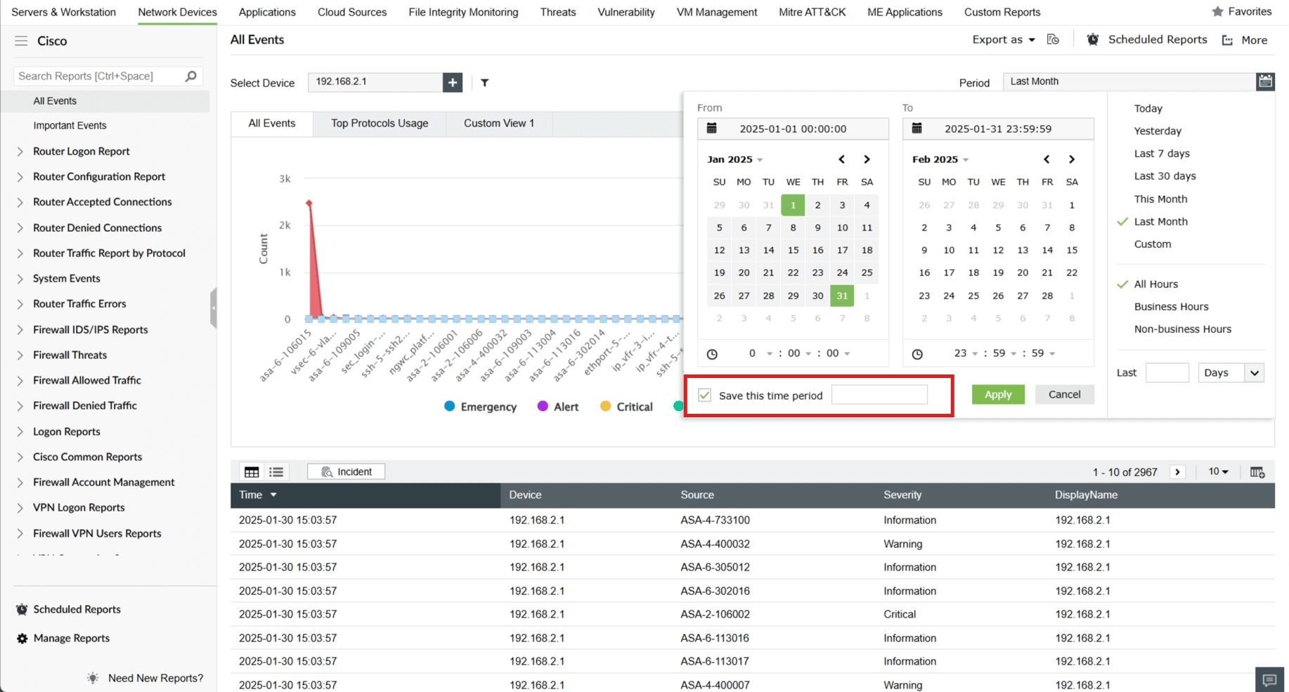Click the Apply button
Viewport: 1289px width, 692px height.
click(x=998, y=395)
